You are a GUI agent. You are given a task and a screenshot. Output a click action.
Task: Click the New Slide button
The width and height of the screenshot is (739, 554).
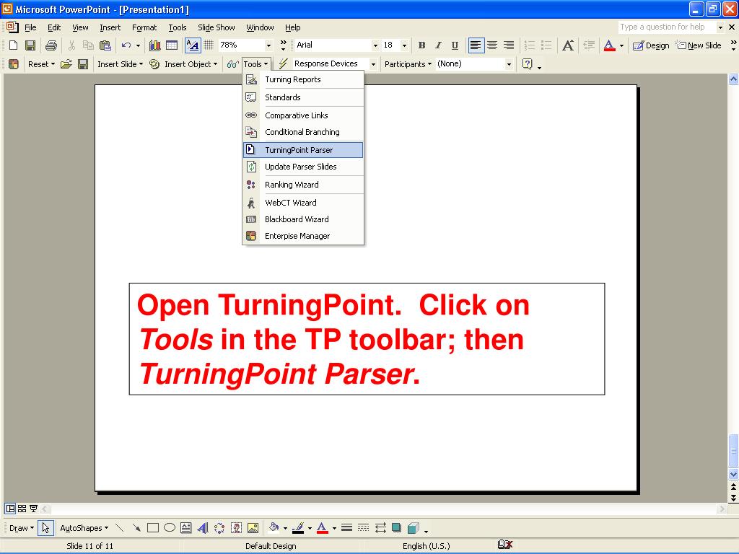[x=699, y=45]
